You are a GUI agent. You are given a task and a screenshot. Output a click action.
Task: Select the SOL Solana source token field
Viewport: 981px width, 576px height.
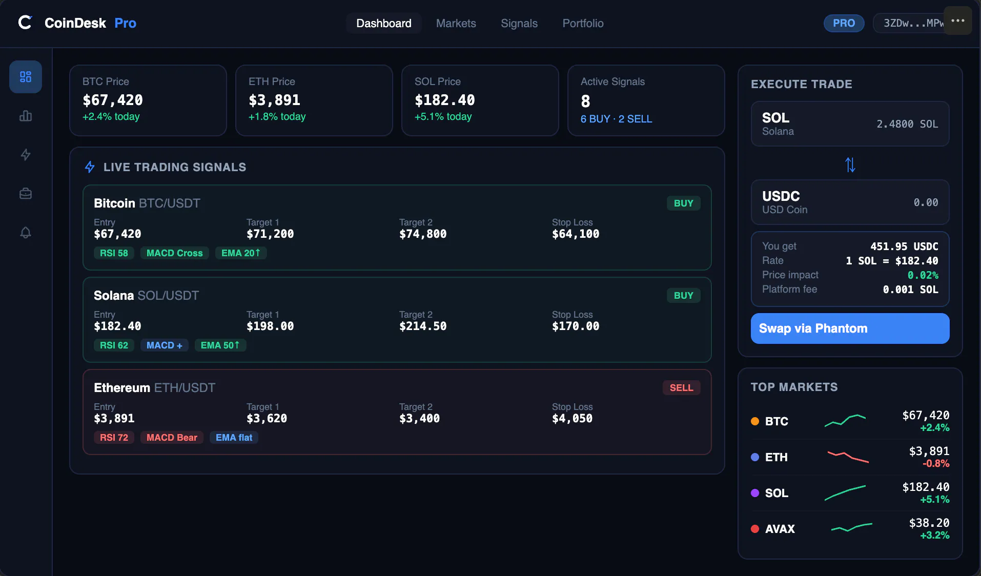(850, 124)
